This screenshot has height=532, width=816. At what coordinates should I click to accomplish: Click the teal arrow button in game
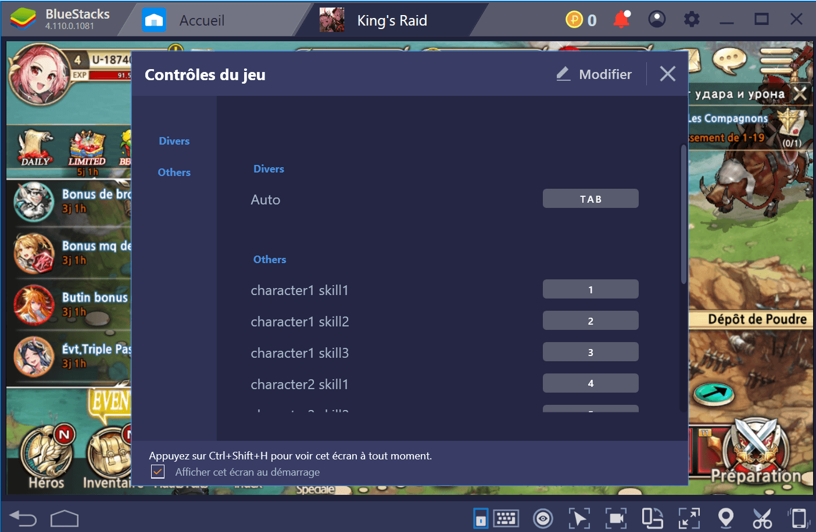point(714,394)
